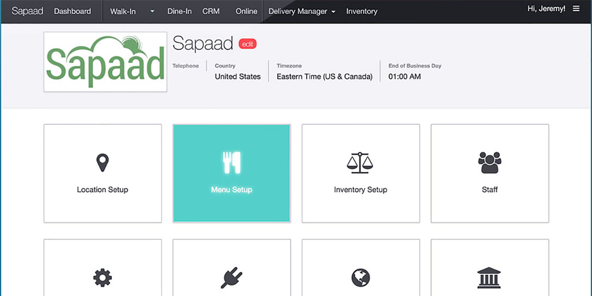Expand the Walk-In dropdown arrow
The image size is (592, 296).
(x=152, y=11)
